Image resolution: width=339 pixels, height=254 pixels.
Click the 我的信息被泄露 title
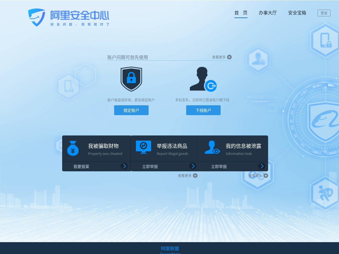(244, 146)
